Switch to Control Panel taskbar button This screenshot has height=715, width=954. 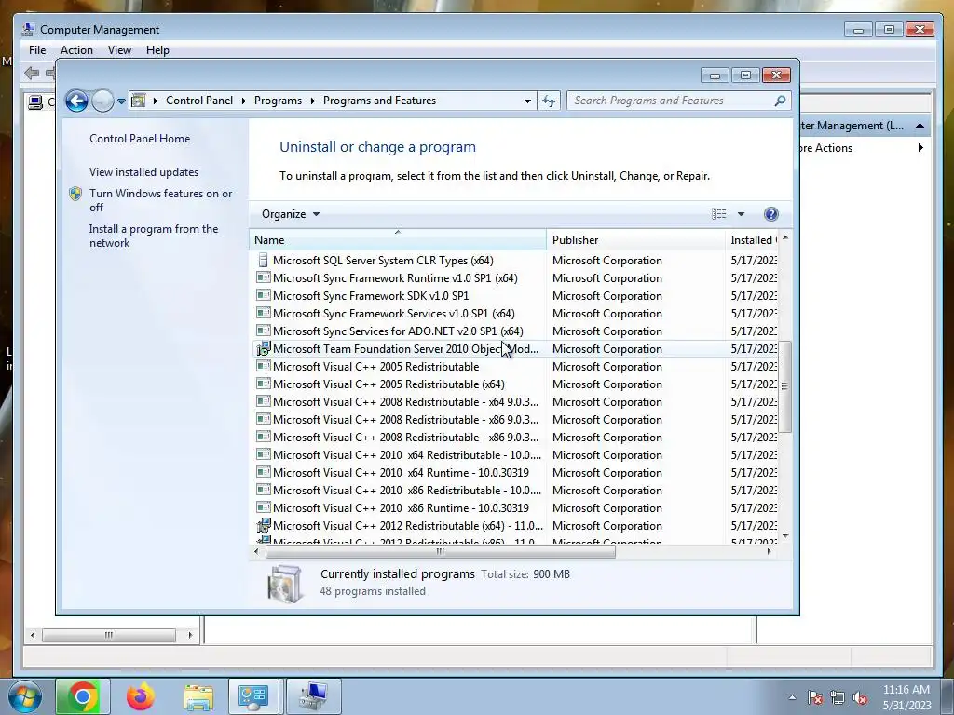253,696
